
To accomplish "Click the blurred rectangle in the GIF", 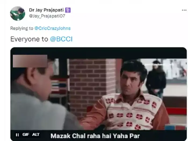I will [30, 61].
